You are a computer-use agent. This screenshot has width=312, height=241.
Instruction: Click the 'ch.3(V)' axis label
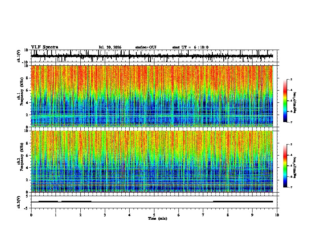click(19, 202)
